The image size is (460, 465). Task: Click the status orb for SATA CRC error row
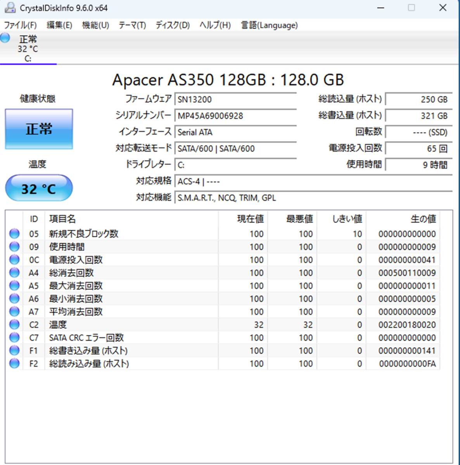(14, 338)
